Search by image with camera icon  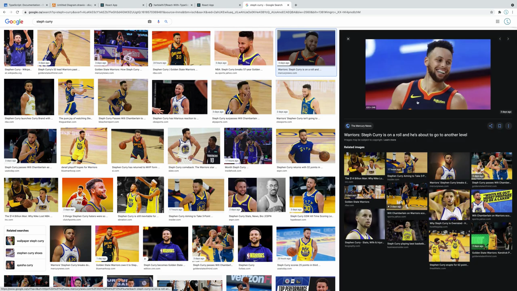click(x=149, y=21)
